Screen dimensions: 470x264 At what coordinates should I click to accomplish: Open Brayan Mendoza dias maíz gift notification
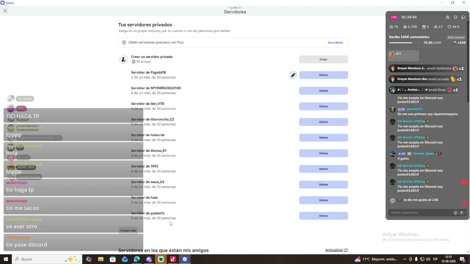426,79
